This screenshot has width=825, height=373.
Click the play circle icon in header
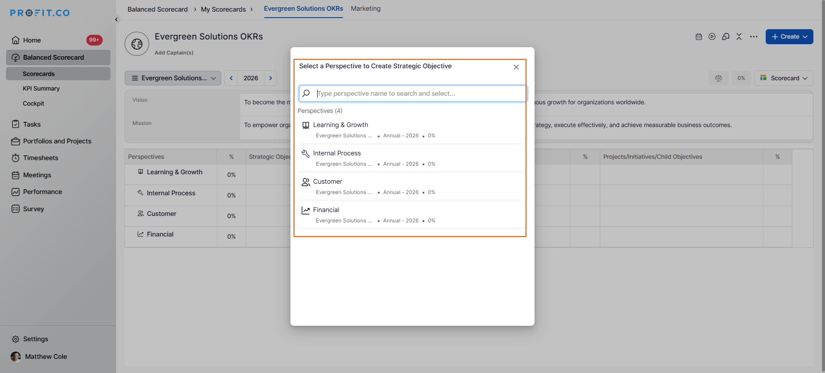(x=712, y=37)
